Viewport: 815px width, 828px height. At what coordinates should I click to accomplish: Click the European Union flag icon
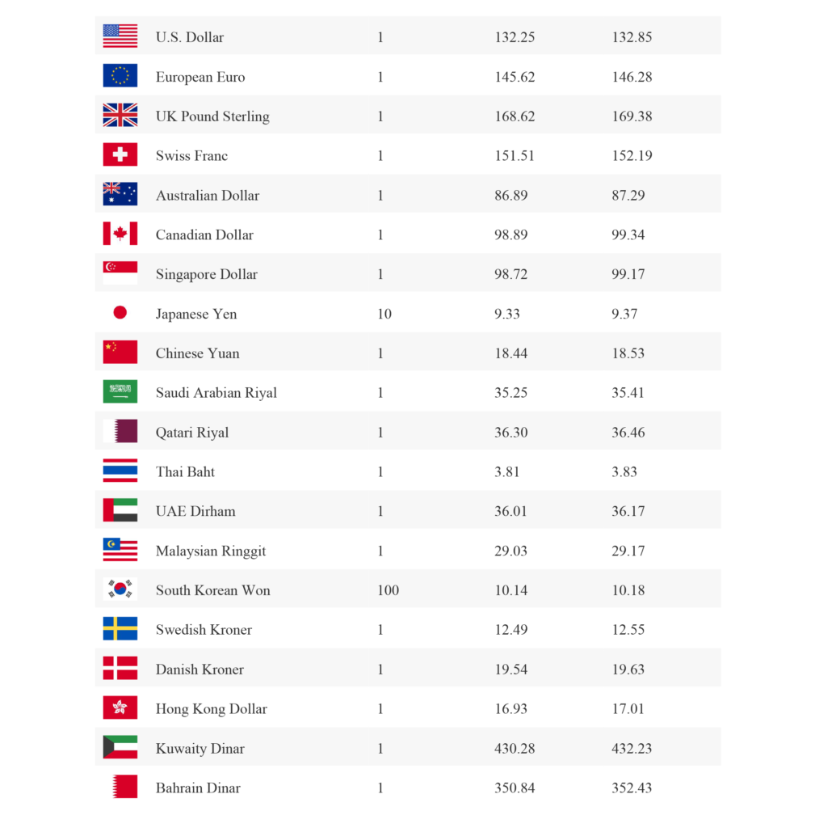pos(120,76)
